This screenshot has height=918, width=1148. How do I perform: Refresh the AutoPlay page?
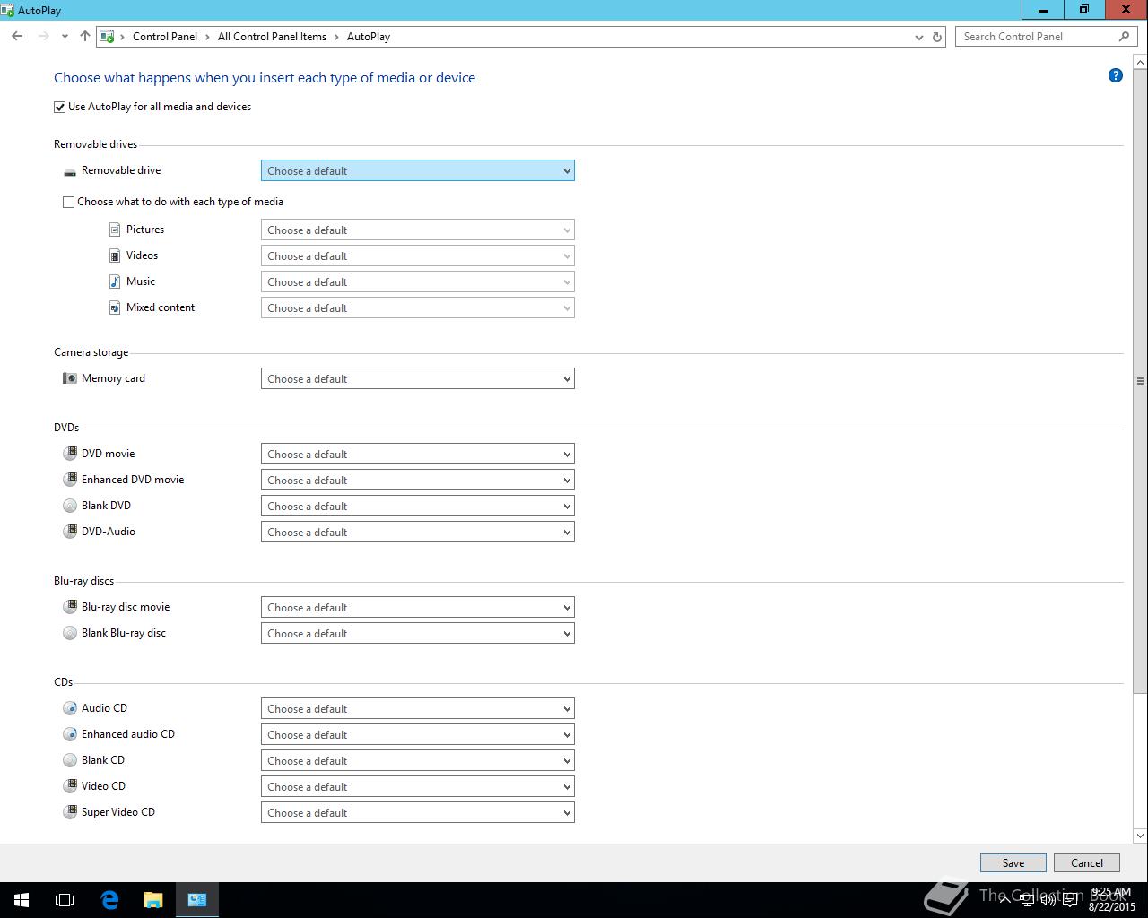(937, 37)
